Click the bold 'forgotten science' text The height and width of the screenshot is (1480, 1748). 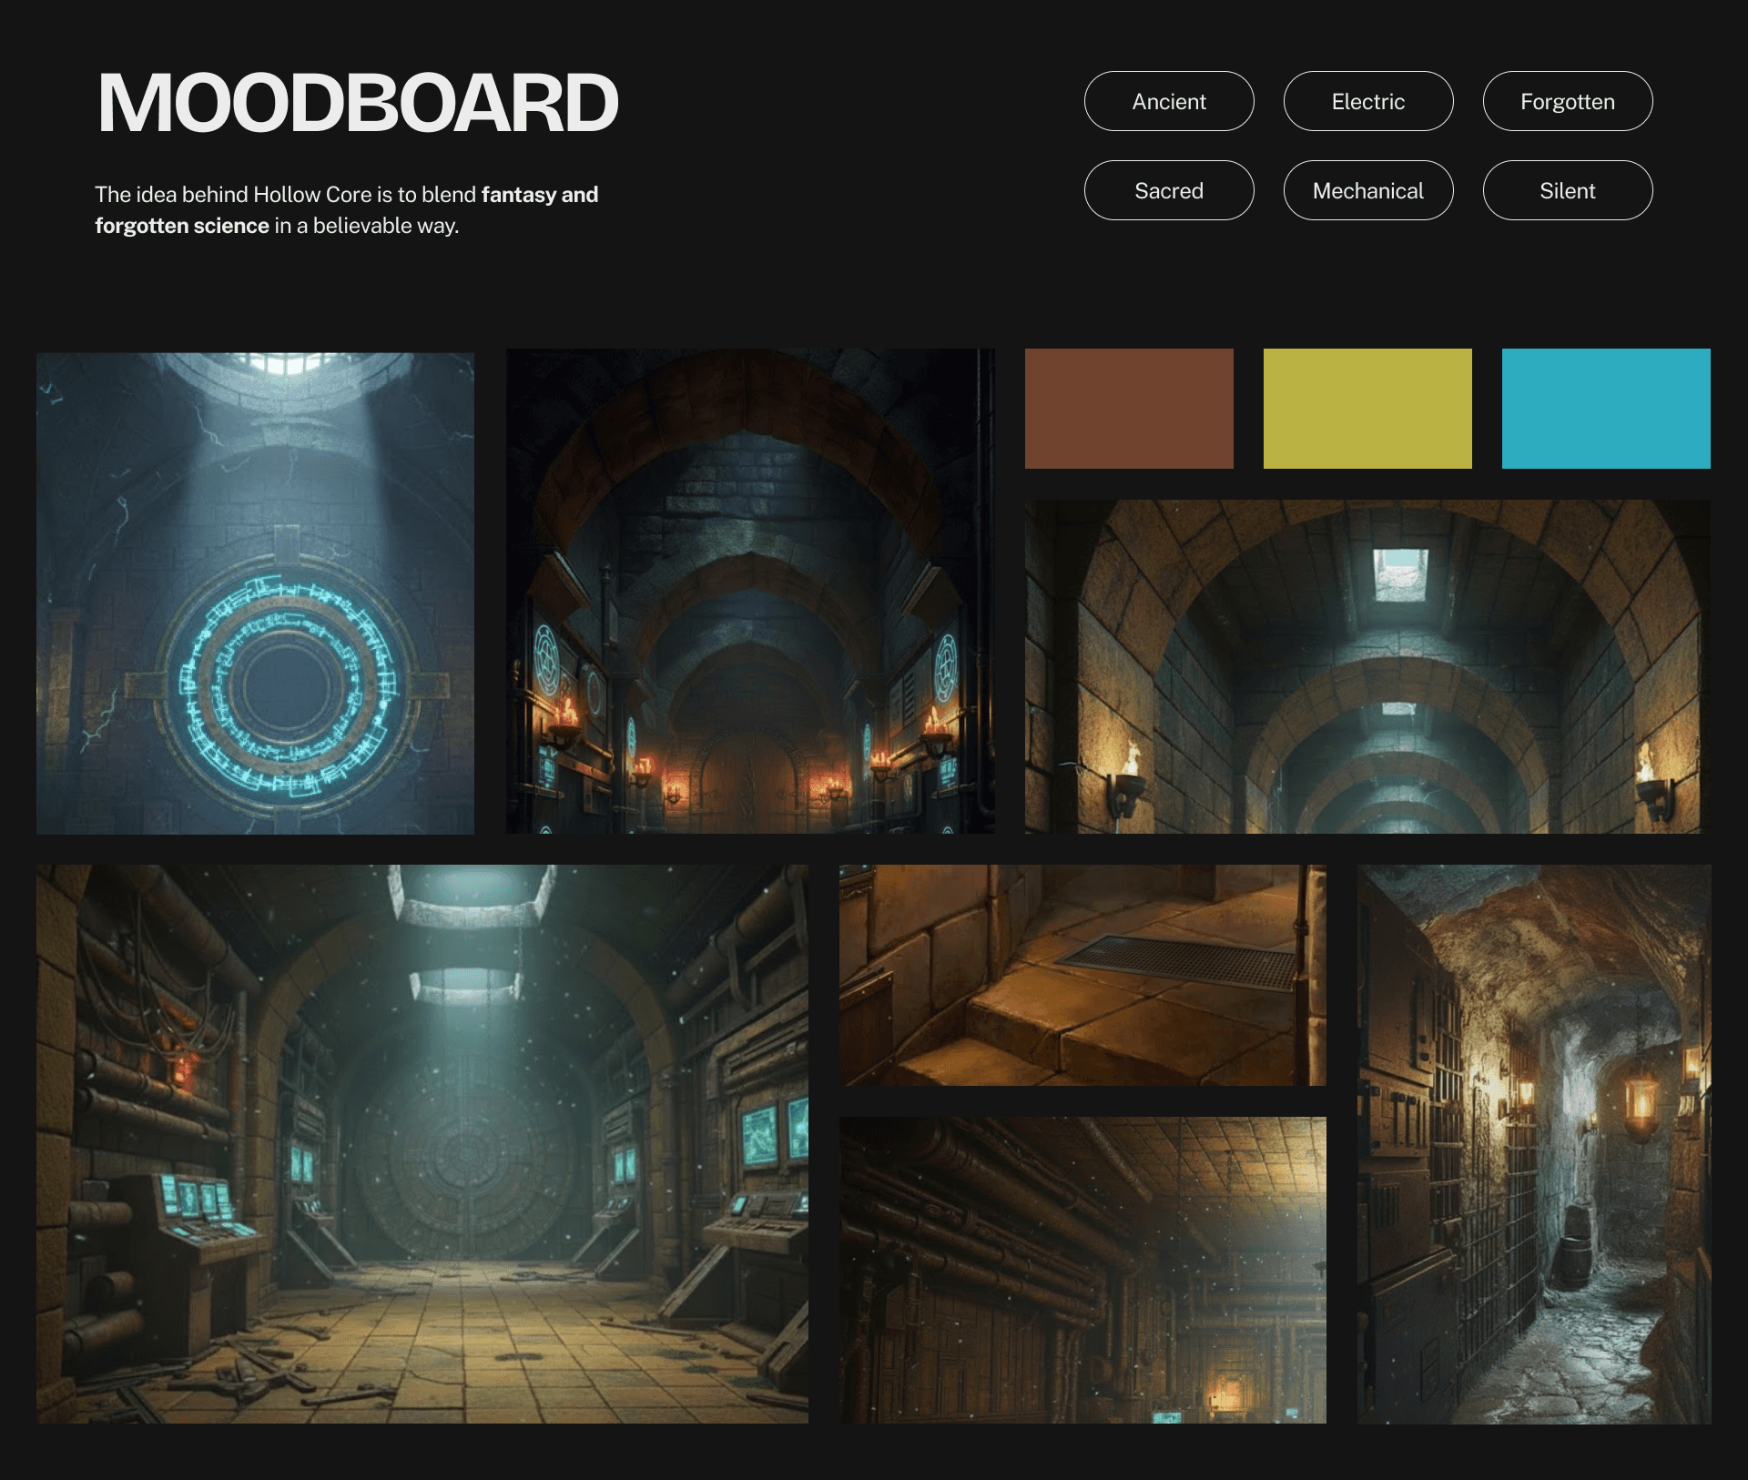[x=182, y=226]
